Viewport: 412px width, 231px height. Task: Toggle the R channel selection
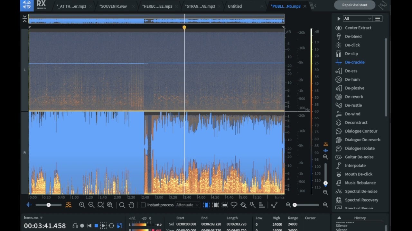pos(24,153)
